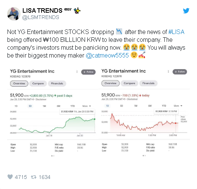Open the #LISA hashtag link

point(176,32)
